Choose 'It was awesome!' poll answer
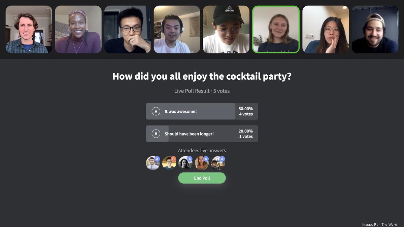Image resolution: width=404 pixels, height=227 pixels. (x=202, y=111)
